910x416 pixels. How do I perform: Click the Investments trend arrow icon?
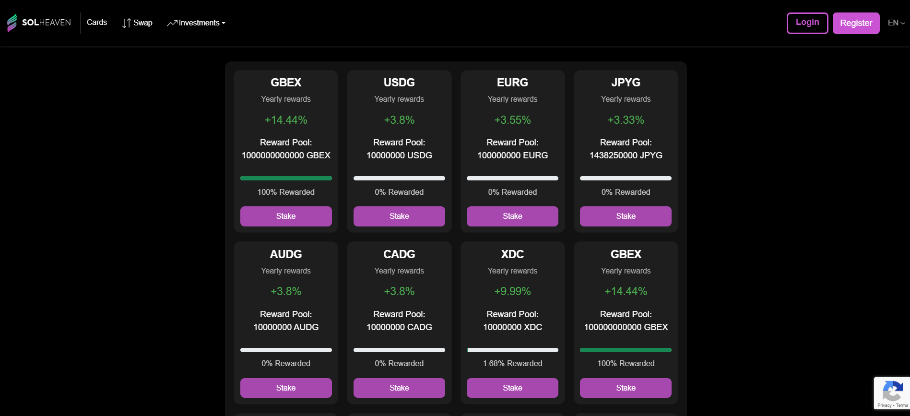coord(172,23)
